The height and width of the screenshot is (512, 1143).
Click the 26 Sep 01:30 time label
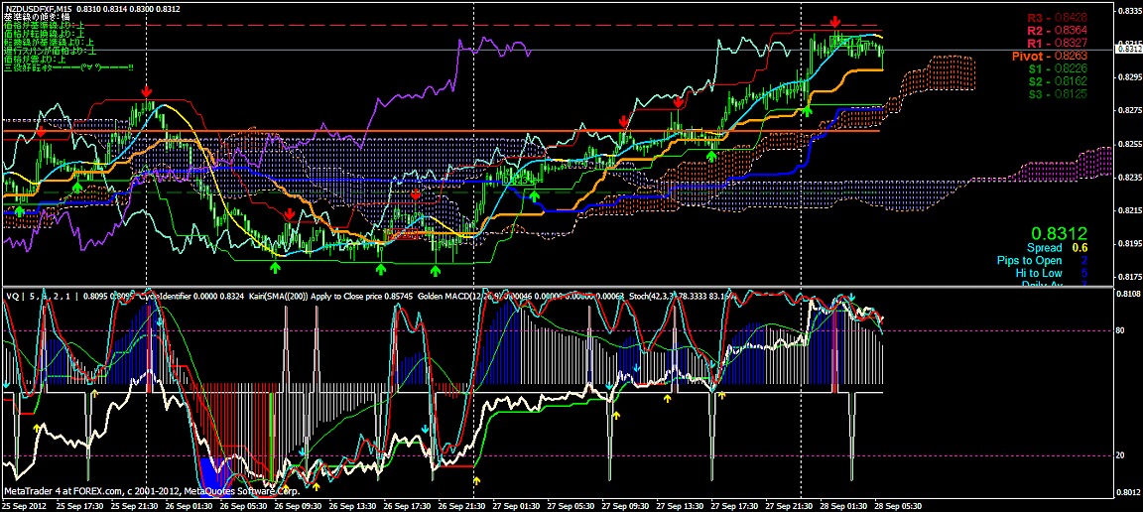pos(189,505)
